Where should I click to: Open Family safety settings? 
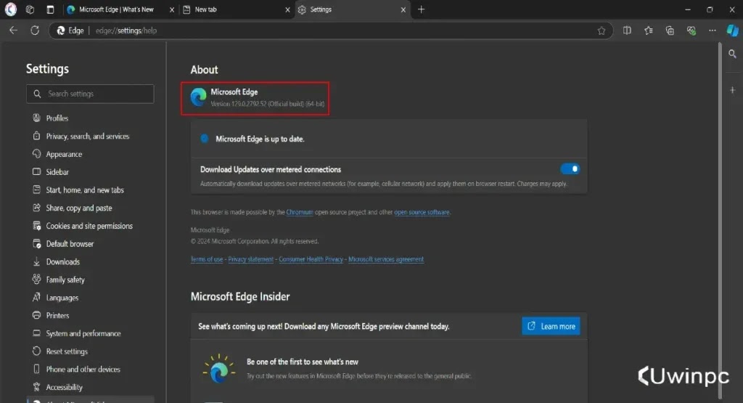(65, 280)
